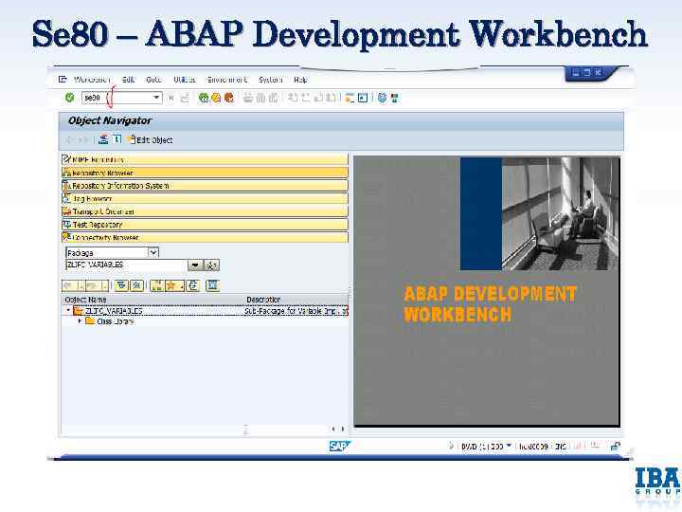Open the Workbench menu
The height and width of the screenshot is (512, 682).
click(x=92, y=80)
